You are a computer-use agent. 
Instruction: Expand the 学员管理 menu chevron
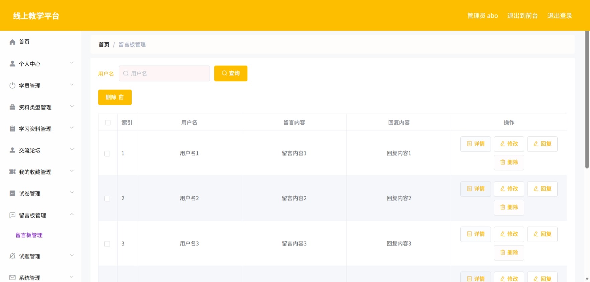point(72,85)
